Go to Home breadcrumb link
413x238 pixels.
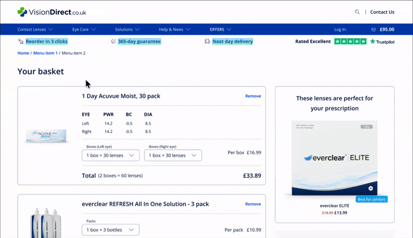23,53
